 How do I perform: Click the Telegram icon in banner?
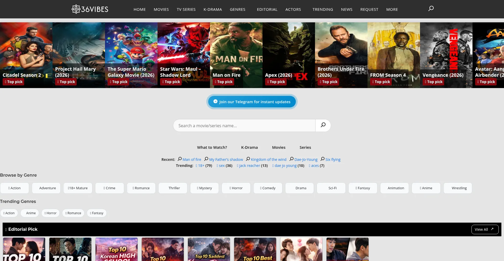click(215, 101)
